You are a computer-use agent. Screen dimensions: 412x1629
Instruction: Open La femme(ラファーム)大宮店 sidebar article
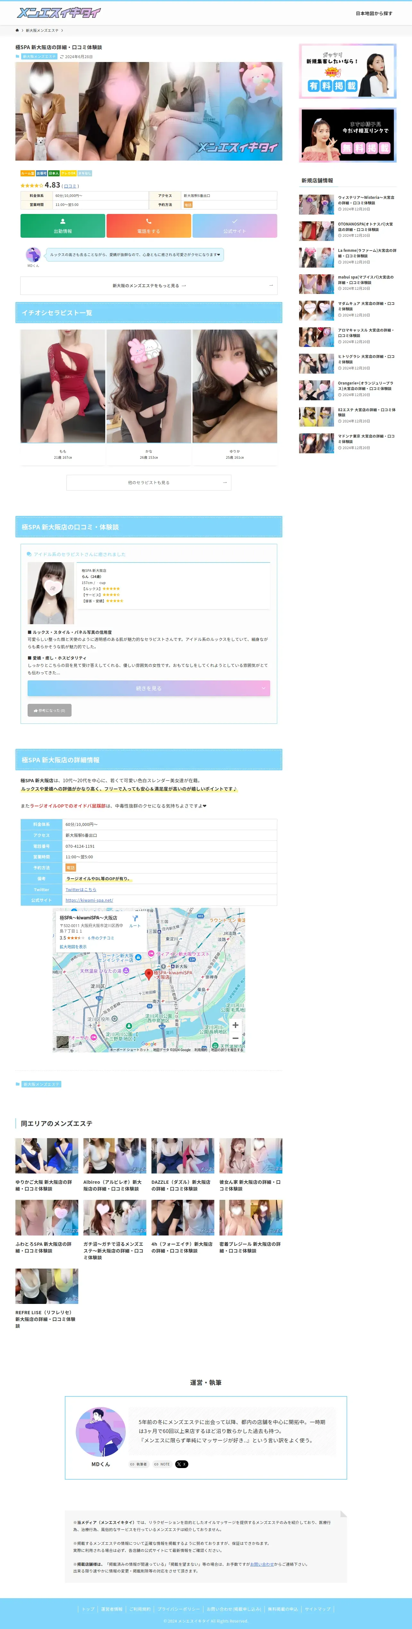348,257
